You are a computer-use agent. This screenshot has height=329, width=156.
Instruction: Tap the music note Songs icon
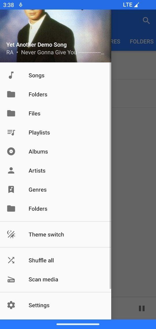11,75
